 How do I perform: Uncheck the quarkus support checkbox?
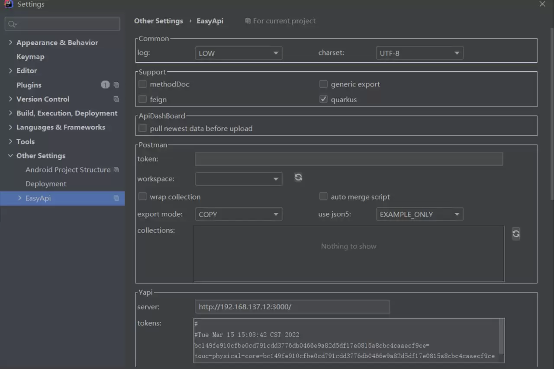click(x=323, y=99)
